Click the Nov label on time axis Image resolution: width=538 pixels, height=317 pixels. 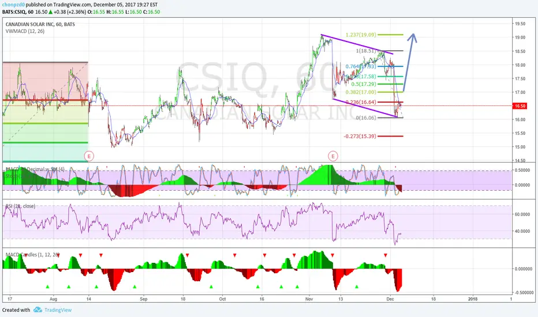[309, 299]
